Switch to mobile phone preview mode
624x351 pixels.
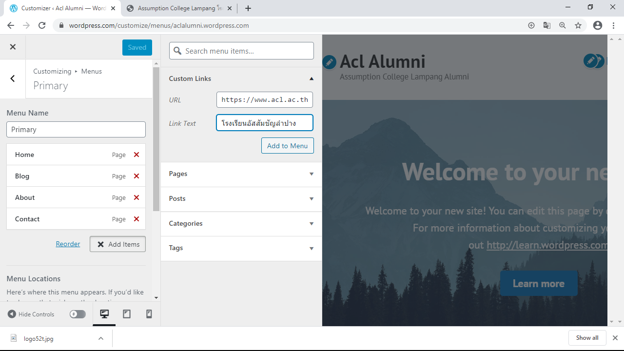(149, 314)
